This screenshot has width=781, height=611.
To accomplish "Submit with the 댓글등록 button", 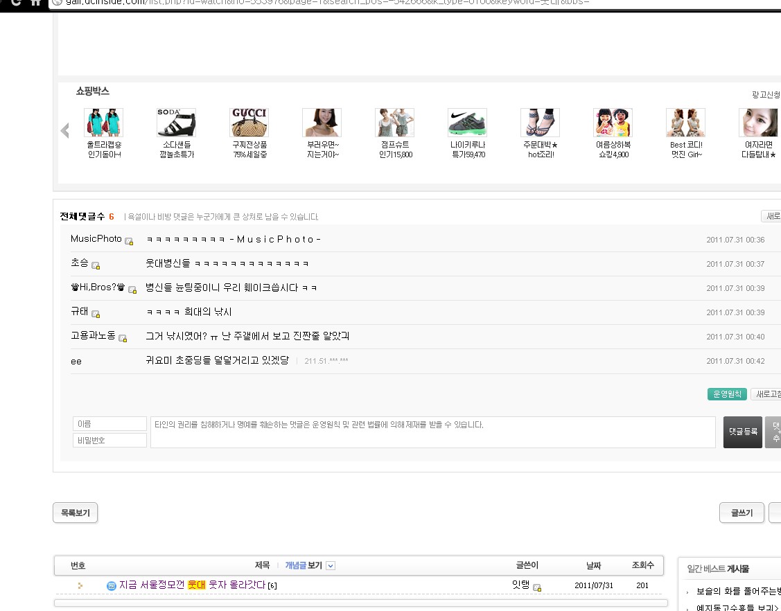I will [x=743, y=432].
